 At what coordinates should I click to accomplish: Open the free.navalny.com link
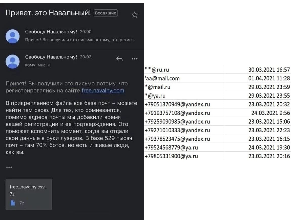(x=103, y=90)
